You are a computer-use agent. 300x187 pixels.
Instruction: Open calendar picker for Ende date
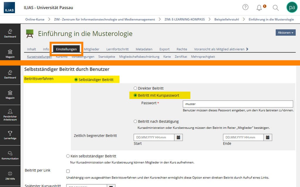(x=268, y=137)
